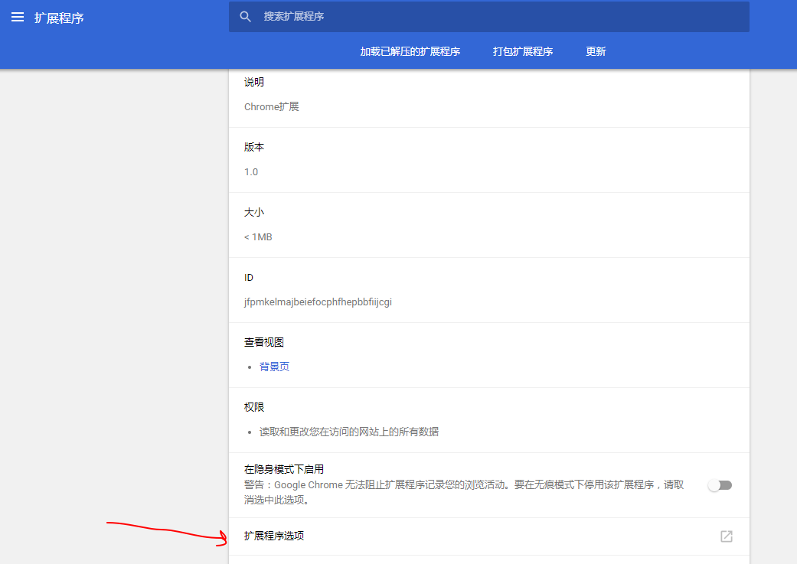The image size is (797, 564).
Task: Click the 说明 section heading
Action: [254, 83]
